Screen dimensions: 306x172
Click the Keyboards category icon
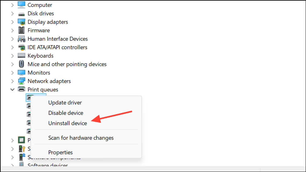21,56
